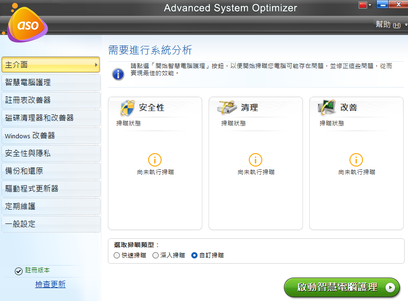Viewport: 408px width, 301px height.
Task: Click the 啟動智慧電腦護理 green button
Action: 342,288
